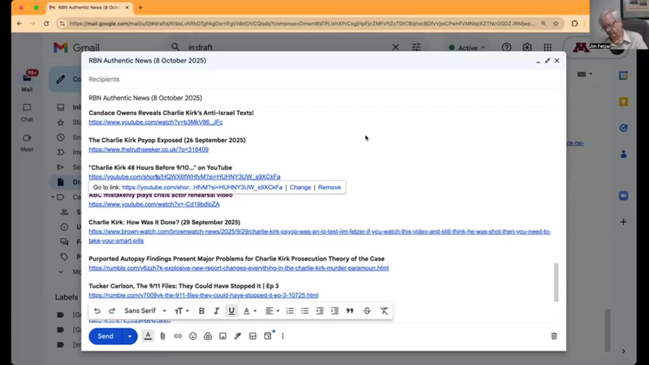Open the calendar scheduling icon in compose

pyautogui.click(x=268, y=336)
